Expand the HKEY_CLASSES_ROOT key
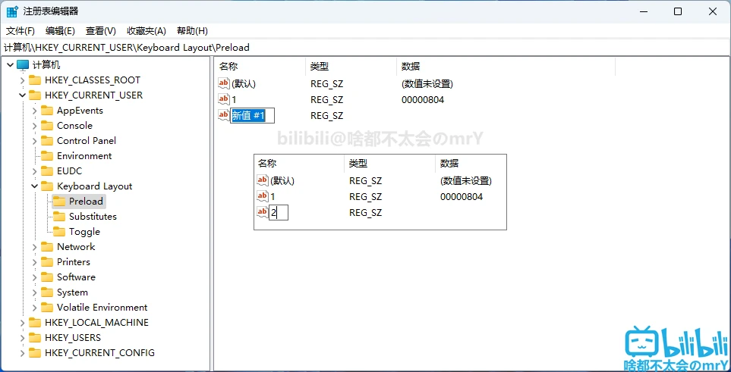The width and height of the screenshot is (731, 372). click(22, 80)
